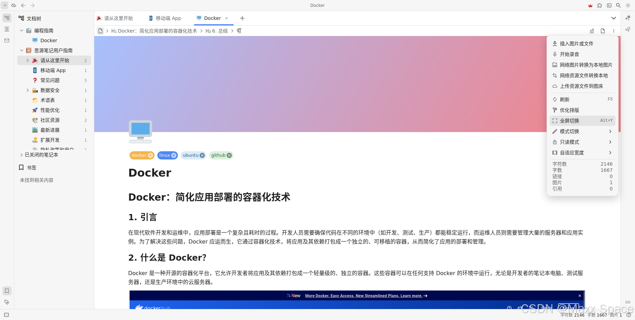Screen dimensions: 635x320
Task: Toggle appearance mode sun icon
Action: [x=628, y=5]
